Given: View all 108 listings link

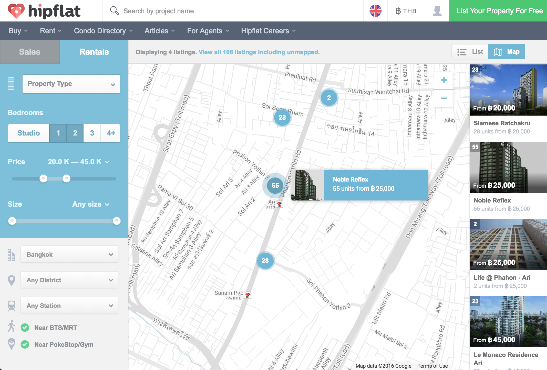Looking at the screenshot, I should point(259,52).
